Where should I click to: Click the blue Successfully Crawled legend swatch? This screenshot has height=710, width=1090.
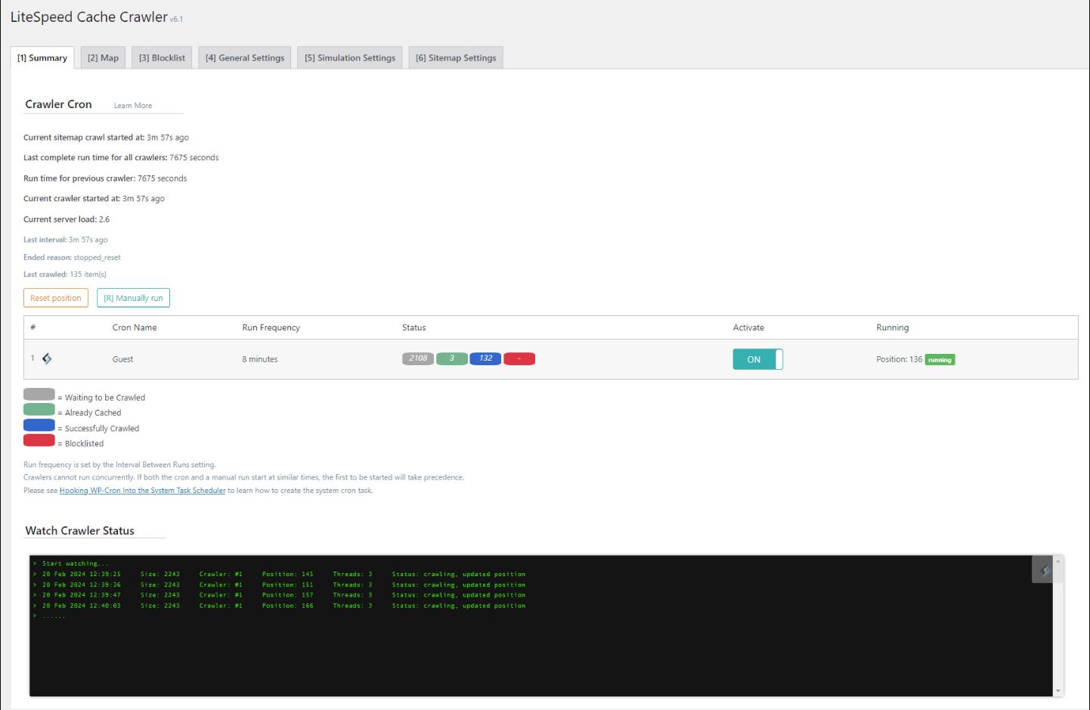click(x=39, y=425)
